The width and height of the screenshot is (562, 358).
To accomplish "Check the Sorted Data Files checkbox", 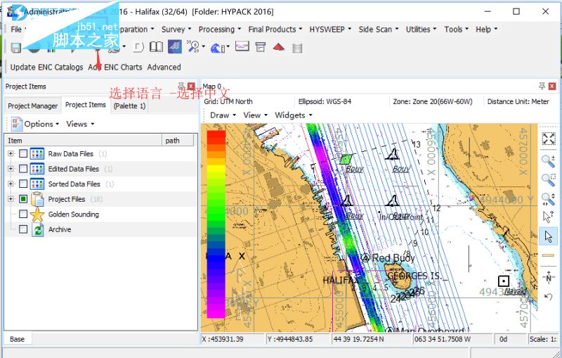I will click(23, 184).
